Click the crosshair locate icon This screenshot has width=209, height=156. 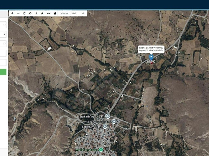coord(30,13)
